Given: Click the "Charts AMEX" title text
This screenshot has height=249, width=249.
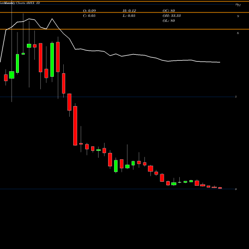Looking at the screenshot, I should tap(25, 3).
